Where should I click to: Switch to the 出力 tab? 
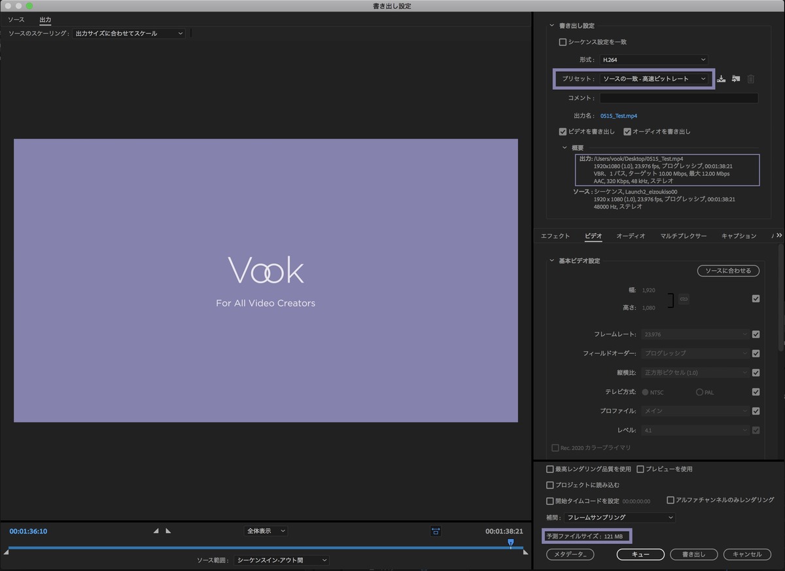[x=45, y=20]
